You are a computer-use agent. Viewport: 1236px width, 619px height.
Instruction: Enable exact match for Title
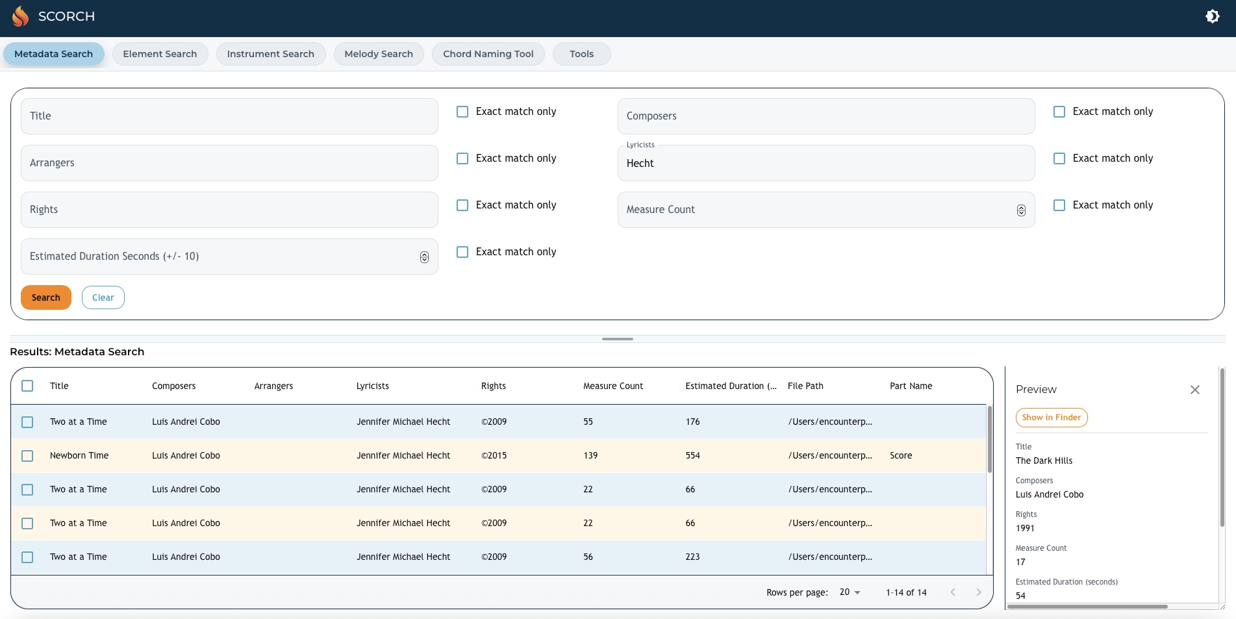(x=462, y=112)
